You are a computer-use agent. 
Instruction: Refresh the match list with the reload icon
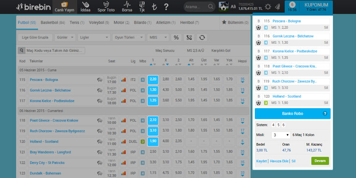(x=202, y=38)
